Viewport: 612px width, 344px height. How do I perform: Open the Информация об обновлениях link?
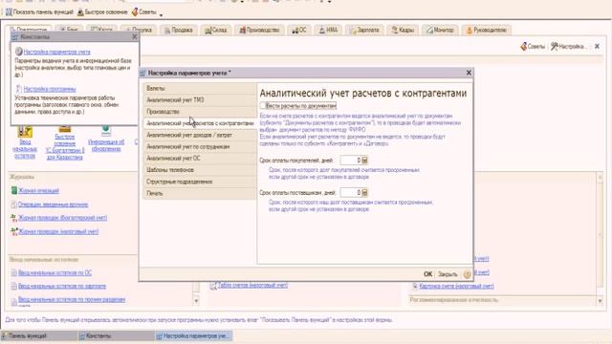tap(106, 145)
